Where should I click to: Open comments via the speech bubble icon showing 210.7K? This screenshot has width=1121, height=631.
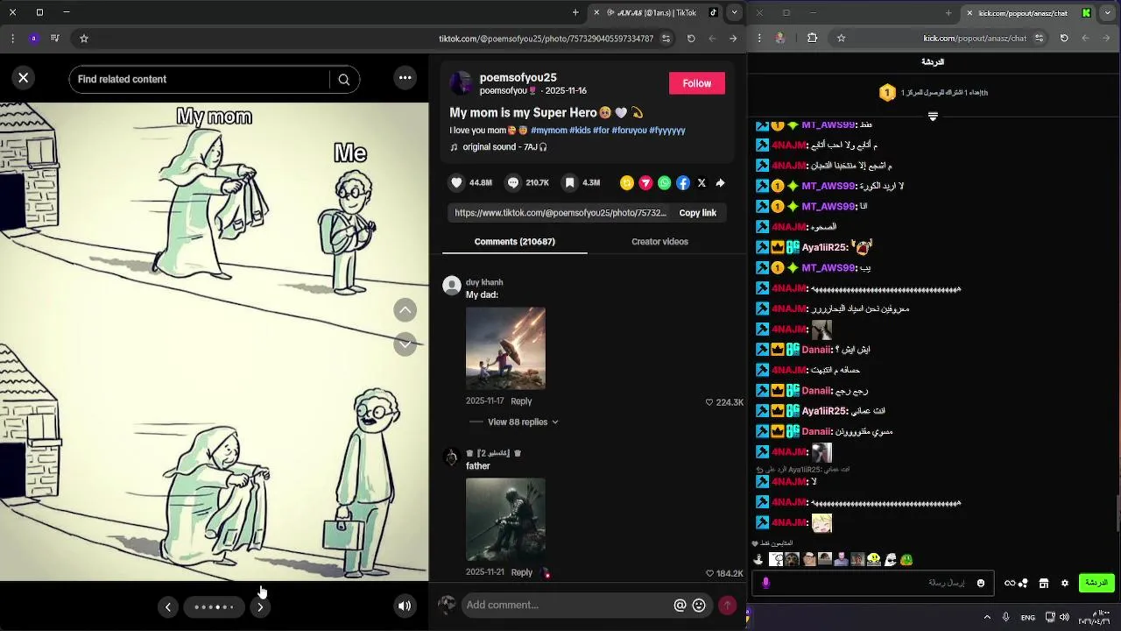click(x=513, y=182)
